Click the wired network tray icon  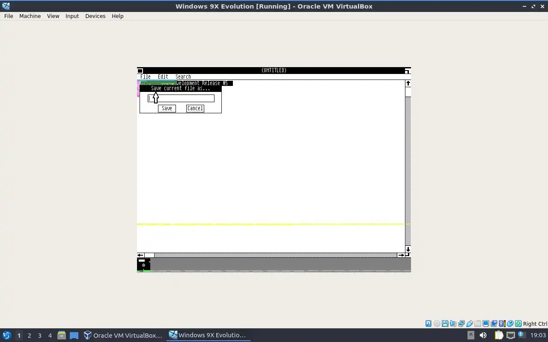click(510, 335)
